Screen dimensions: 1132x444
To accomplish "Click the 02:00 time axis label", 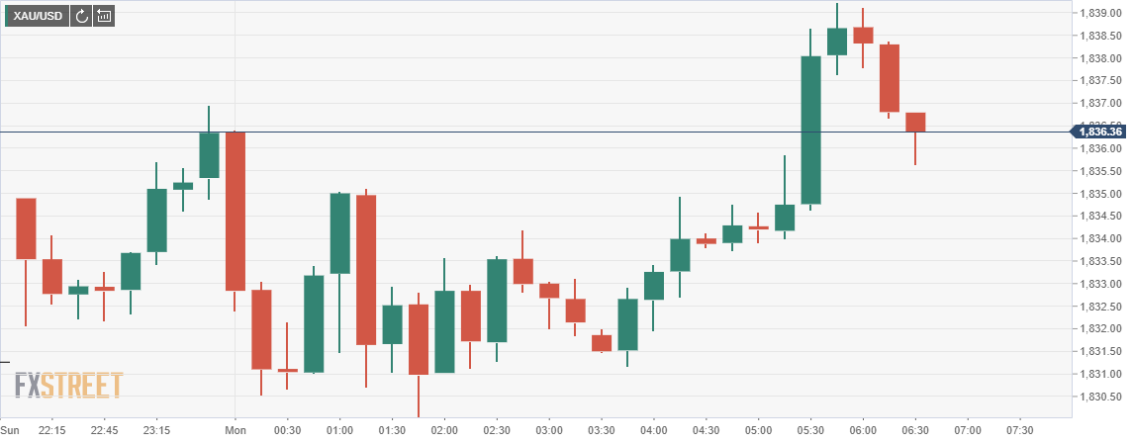I will [444, 431].
